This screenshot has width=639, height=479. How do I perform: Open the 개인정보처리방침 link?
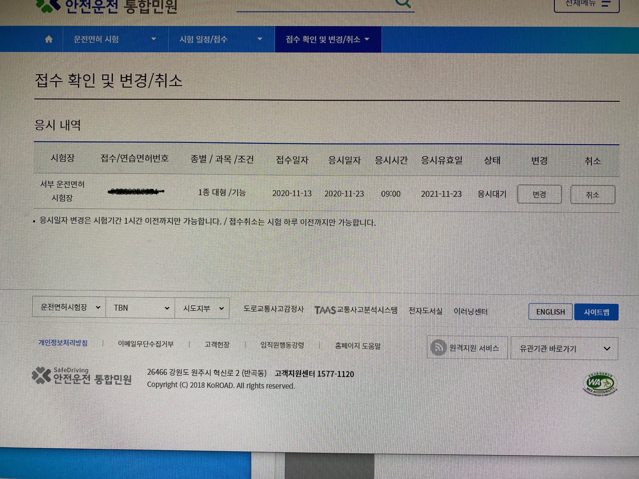tap(63, 343)
